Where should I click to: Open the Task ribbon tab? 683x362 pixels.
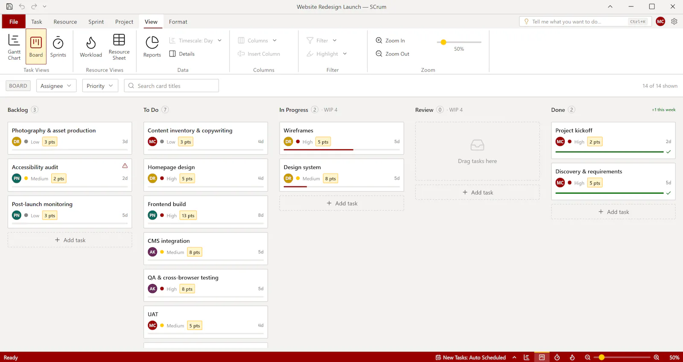click(x=37, y=22)
